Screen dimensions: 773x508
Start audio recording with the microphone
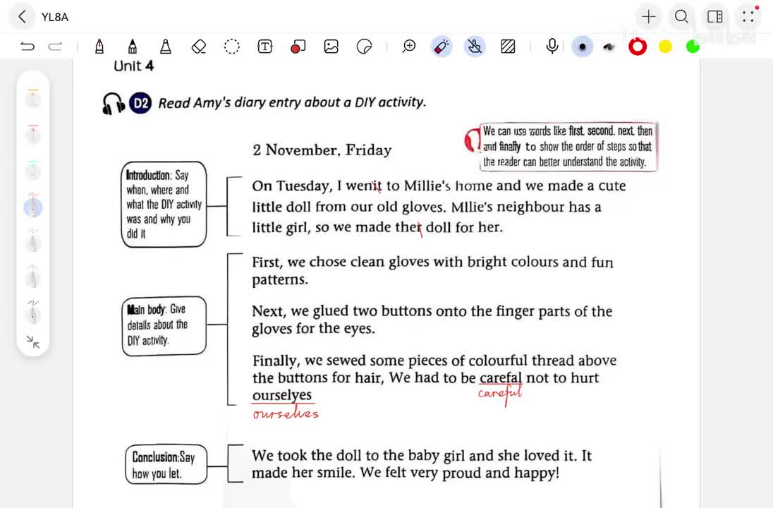(x=552, y=47)
